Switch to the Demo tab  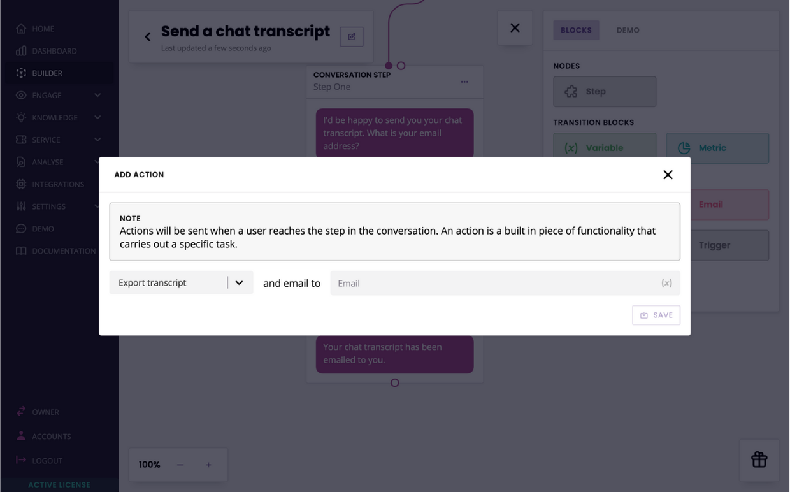click(628, 30)
